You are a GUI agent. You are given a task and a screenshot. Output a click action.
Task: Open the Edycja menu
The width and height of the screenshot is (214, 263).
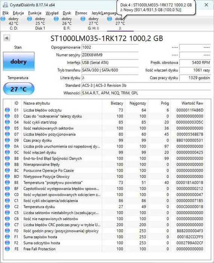(18, 13)
